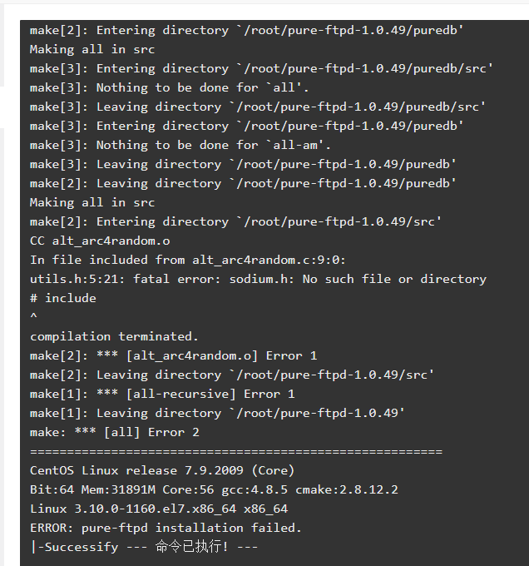Click the 'CC alt_arc4random.o' line
The image size is (529, 566).
tap(100, 241)
